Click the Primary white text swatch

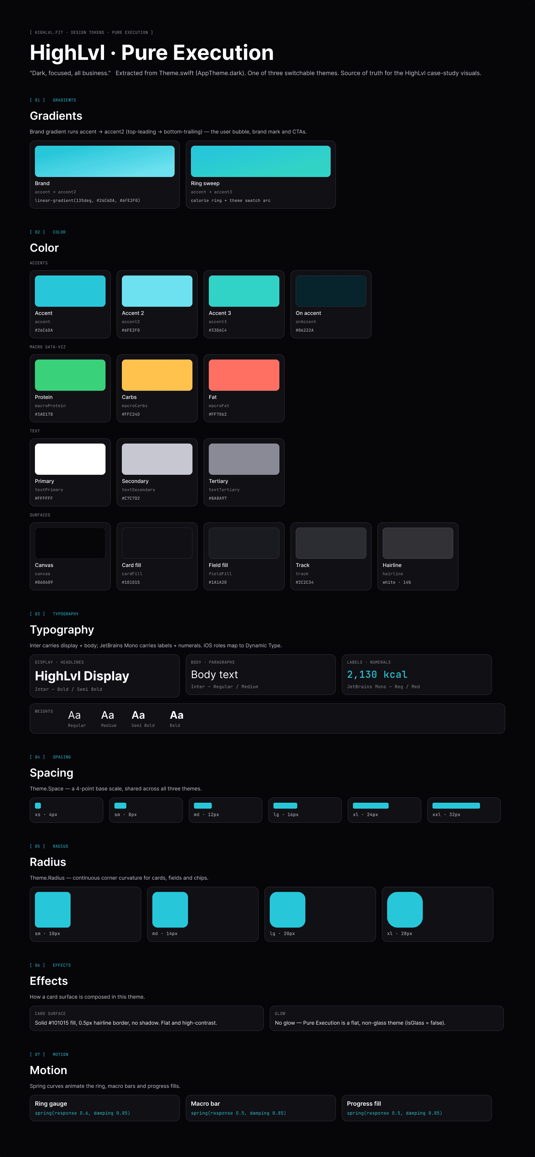click(70, 459)
